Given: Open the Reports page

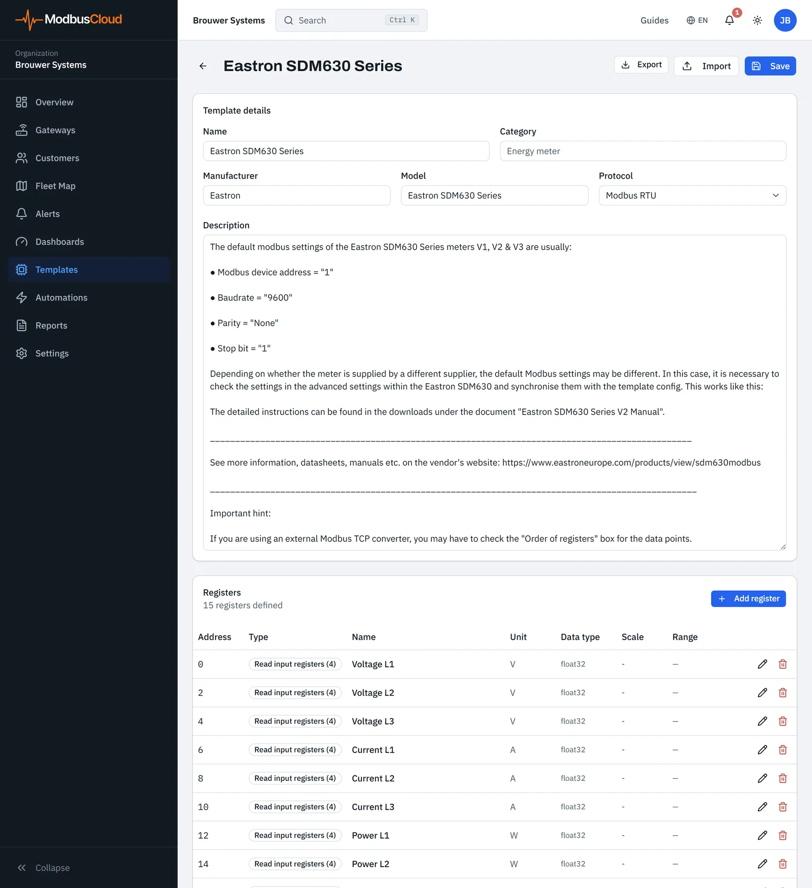Looking at the screenshot, I should pos(89,325).
